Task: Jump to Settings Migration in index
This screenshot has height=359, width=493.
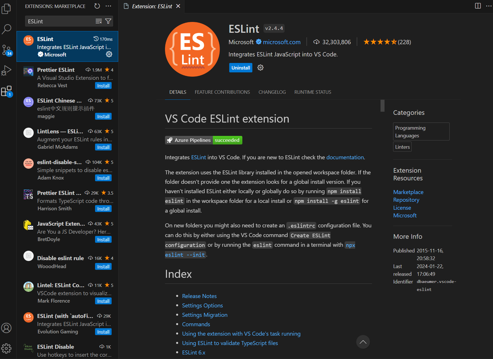Action: point(205,315)
